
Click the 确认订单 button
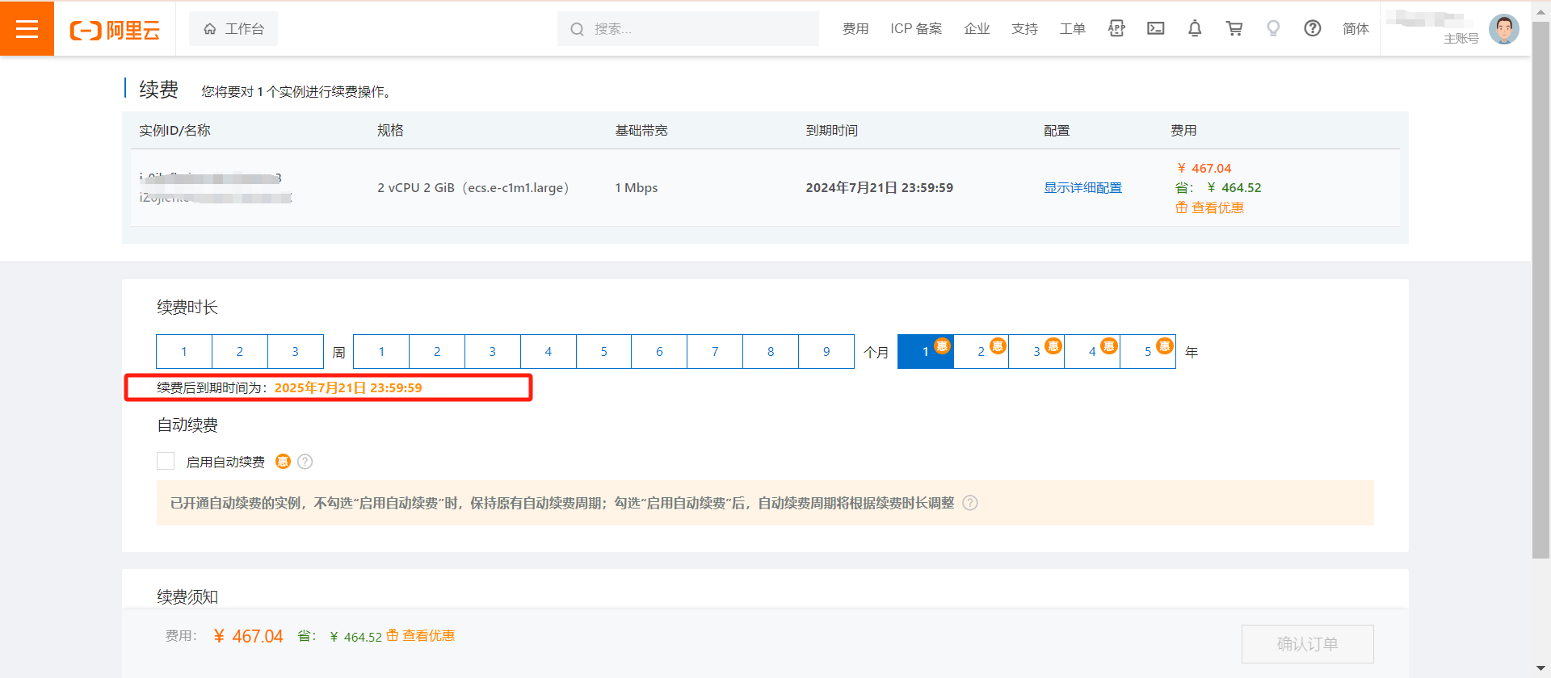(1307, 644)
